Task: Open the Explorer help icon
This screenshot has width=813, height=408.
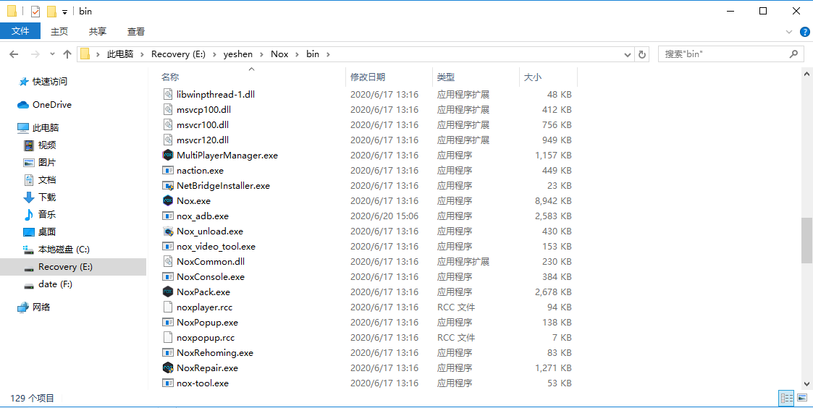Action: click(805, 32)
